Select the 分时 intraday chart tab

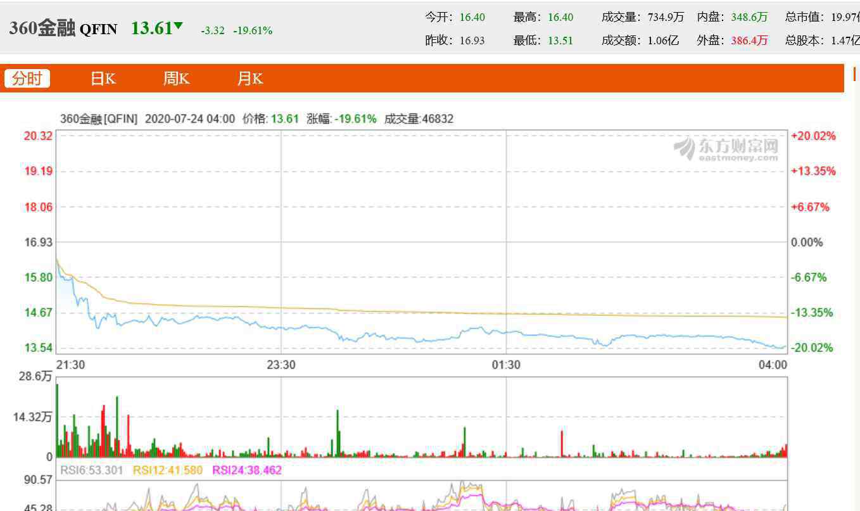[27, 79]
